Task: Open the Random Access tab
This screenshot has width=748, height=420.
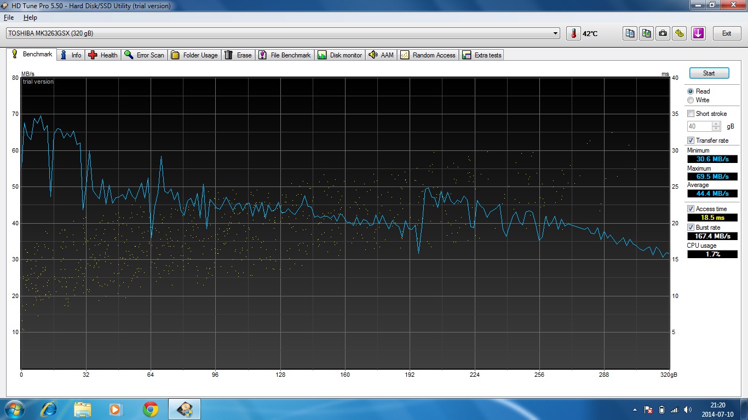Action: (428, 55)
